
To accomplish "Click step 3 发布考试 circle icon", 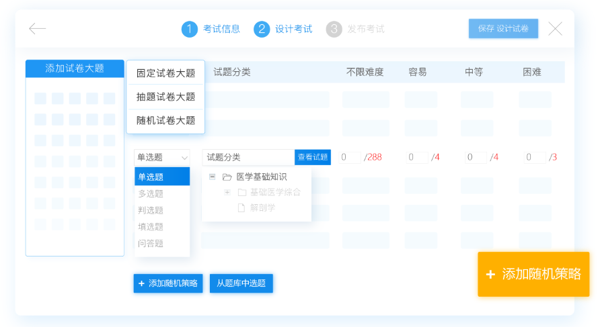I will pos(334,29).
